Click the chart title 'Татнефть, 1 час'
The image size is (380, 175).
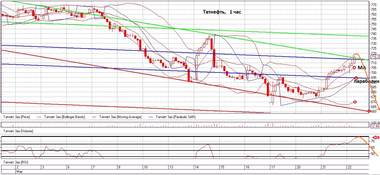coord(222,12)
